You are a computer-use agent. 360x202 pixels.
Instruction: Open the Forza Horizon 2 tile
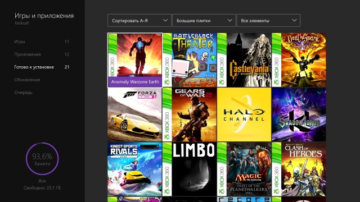(x=135, y=114)
